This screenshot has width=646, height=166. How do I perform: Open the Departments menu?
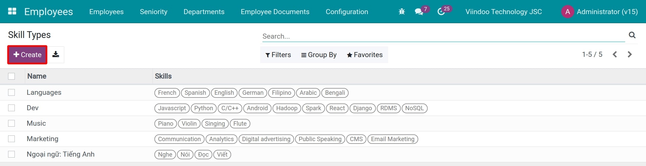pyautogui.click(x=204, y=12)
